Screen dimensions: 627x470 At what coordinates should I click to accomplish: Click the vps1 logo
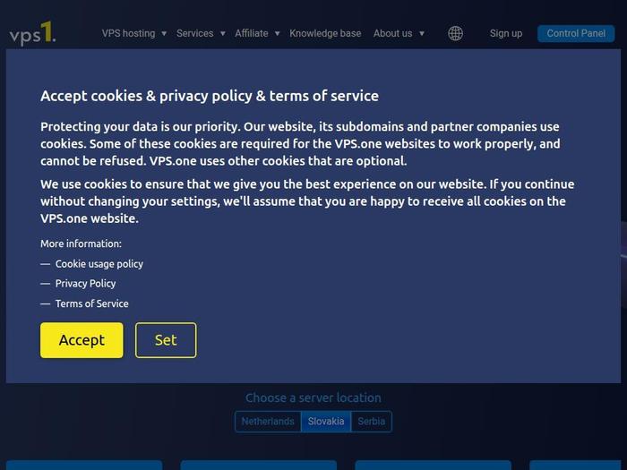[32, 34]
